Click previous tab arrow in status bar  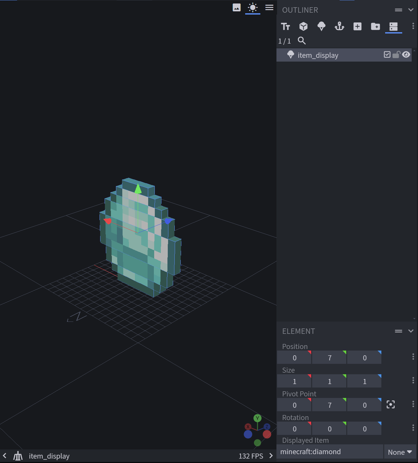[x=5, y=456]
